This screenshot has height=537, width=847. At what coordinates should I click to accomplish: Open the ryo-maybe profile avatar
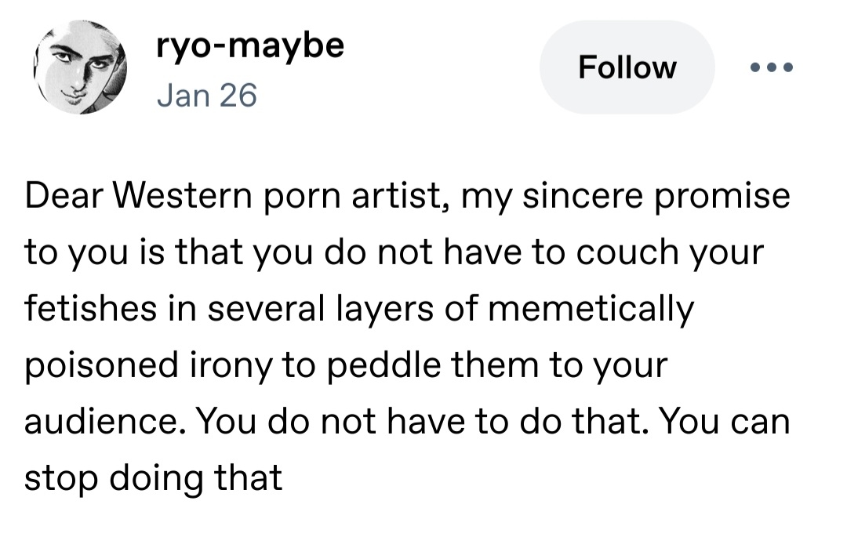(x=80, y=69)
